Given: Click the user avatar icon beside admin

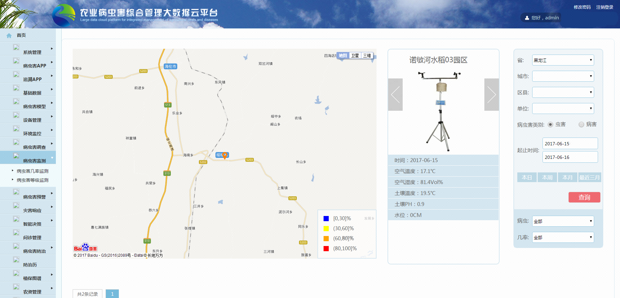Looking at the screenshot, I should click(x=527, y=18).
